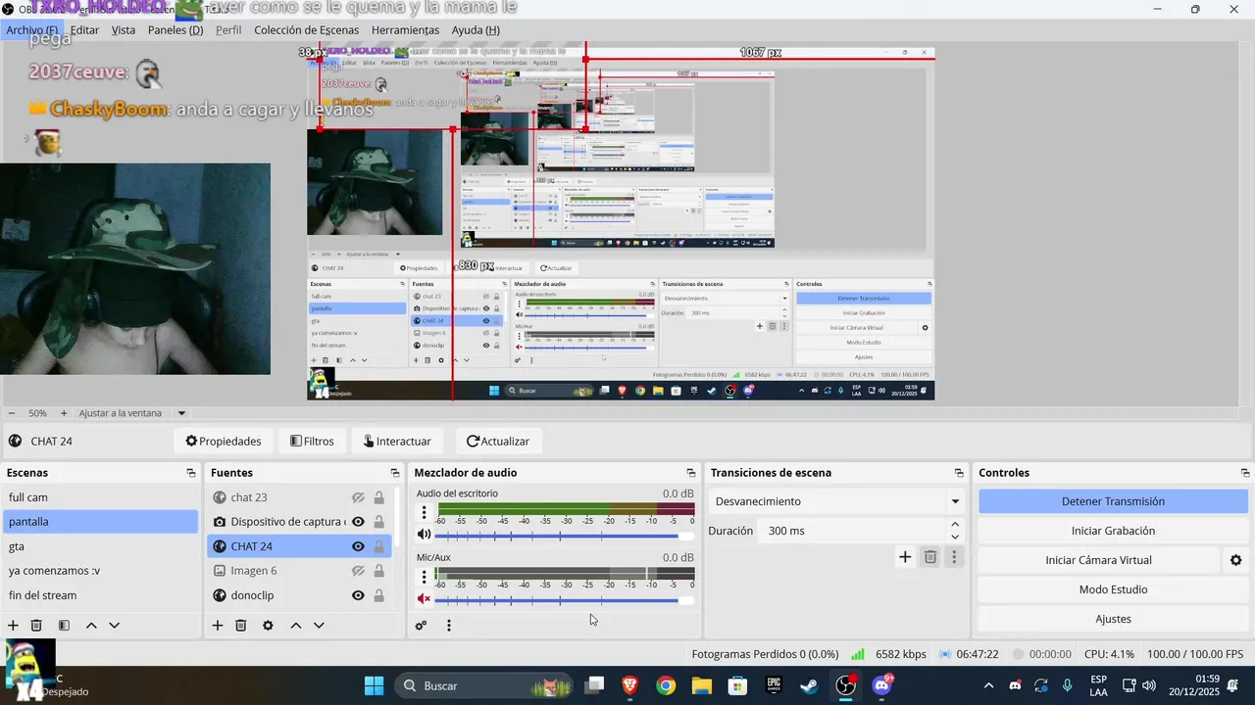Open the Herramientas menu

point(405,30)
